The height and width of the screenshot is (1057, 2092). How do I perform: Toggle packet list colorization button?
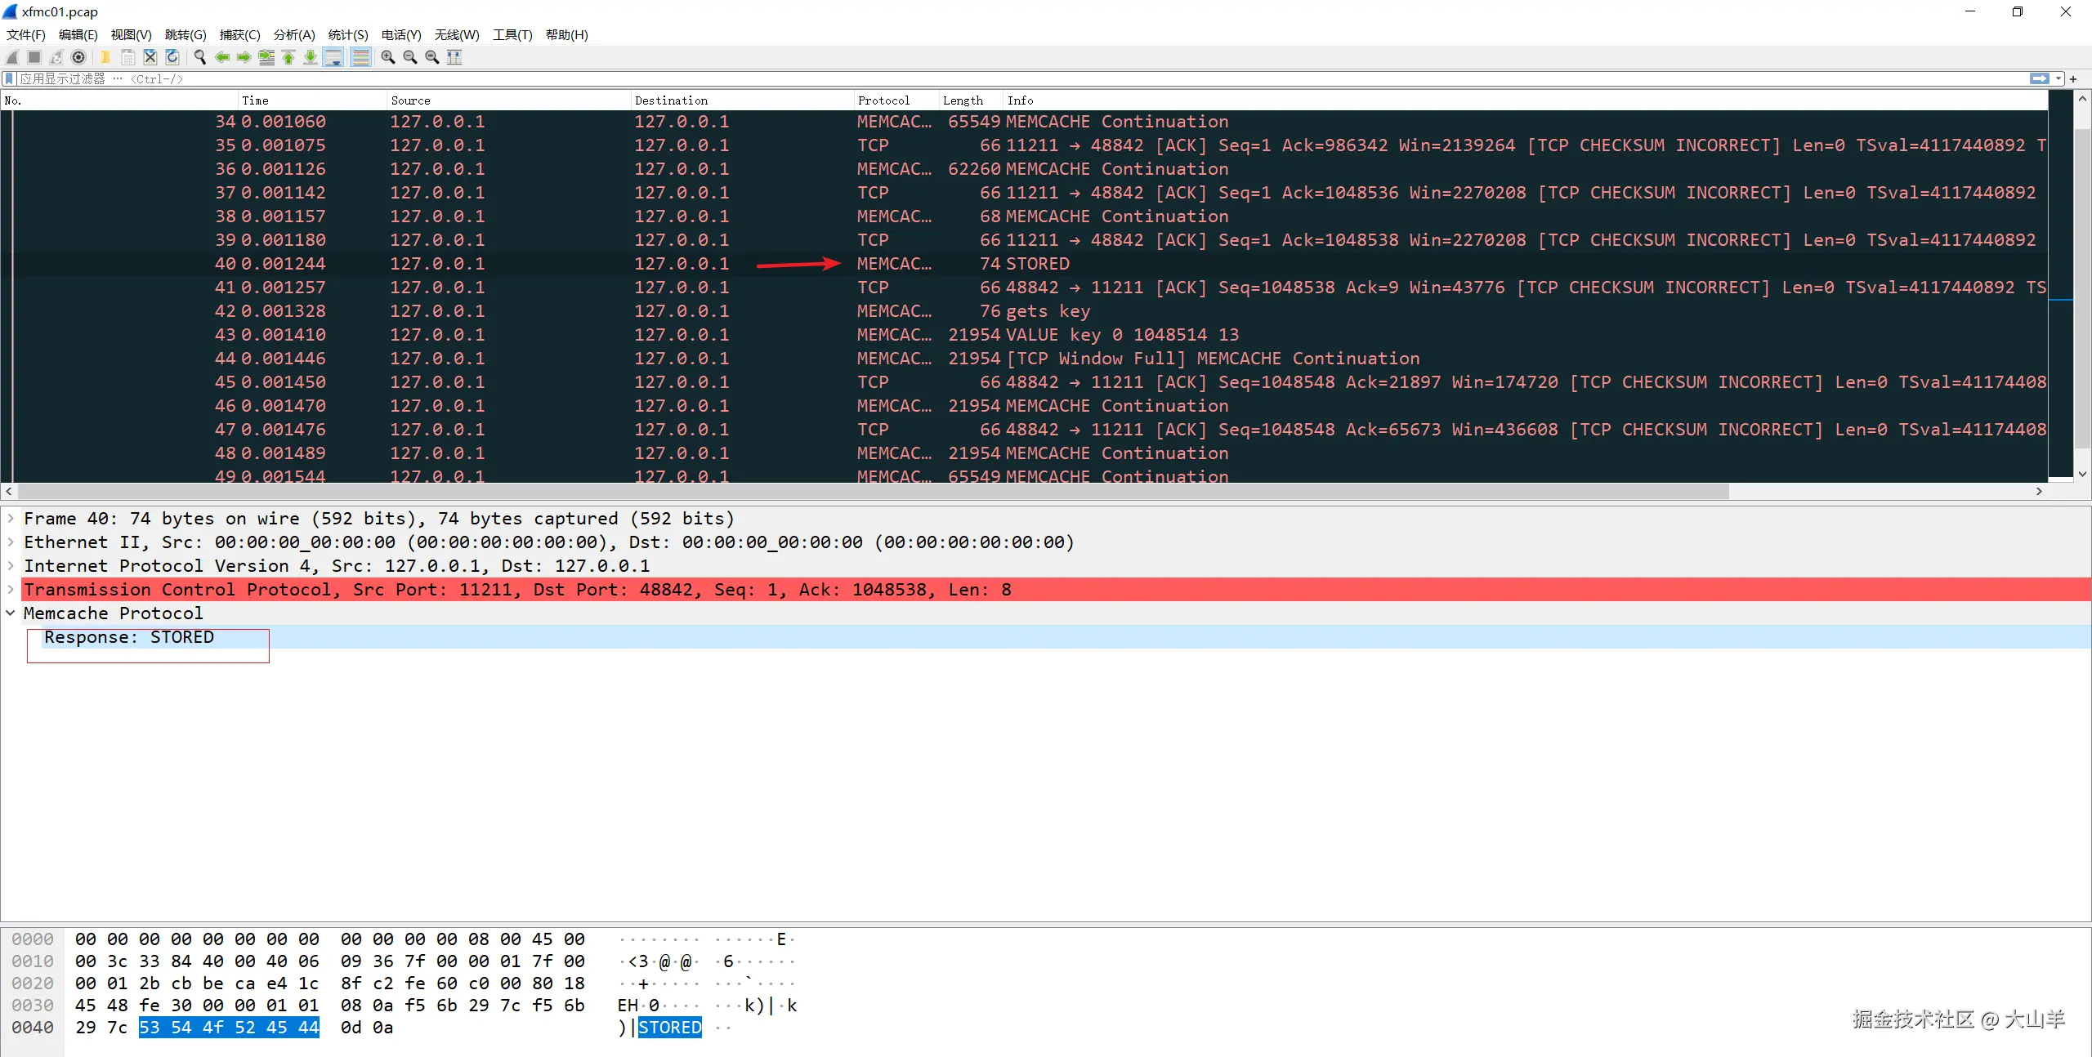[x=360, y=57]
